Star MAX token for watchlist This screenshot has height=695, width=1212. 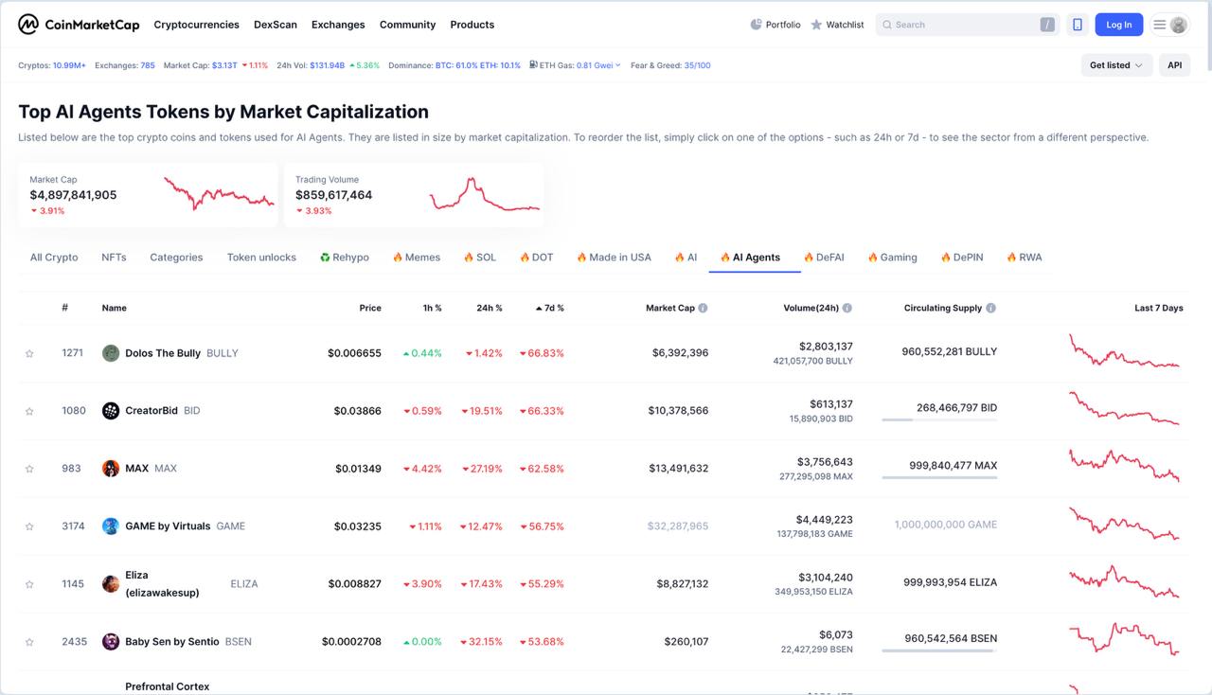coord(29,469)
